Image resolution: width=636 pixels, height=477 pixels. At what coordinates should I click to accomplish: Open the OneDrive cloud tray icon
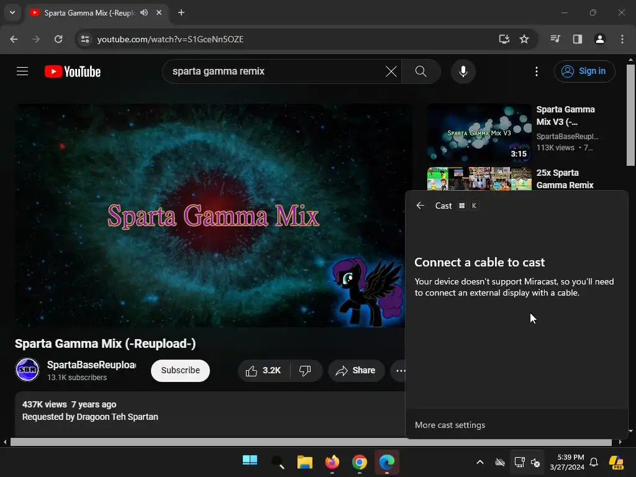point(500,462)
